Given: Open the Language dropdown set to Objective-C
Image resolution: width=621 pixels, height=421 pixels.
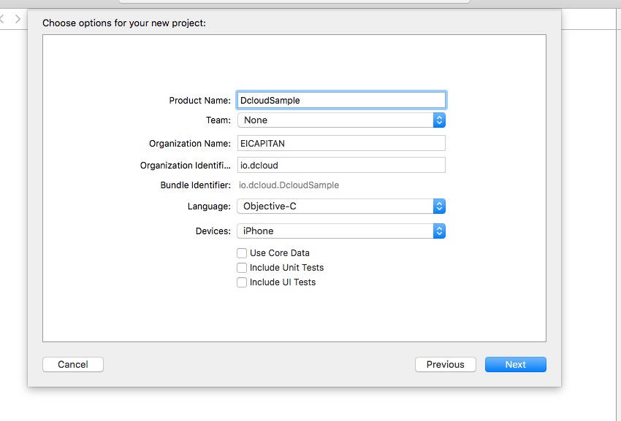Looking at the screenshot, I should click(341, 206).
